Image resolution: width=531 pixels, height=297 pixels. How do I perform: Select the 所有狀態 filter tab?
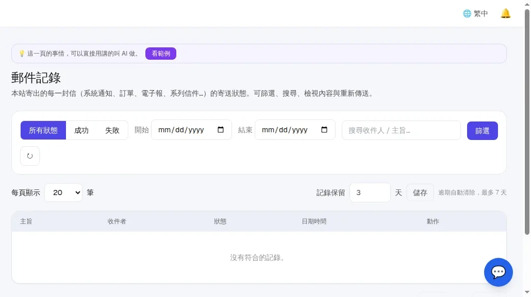[x=43, y=130]
